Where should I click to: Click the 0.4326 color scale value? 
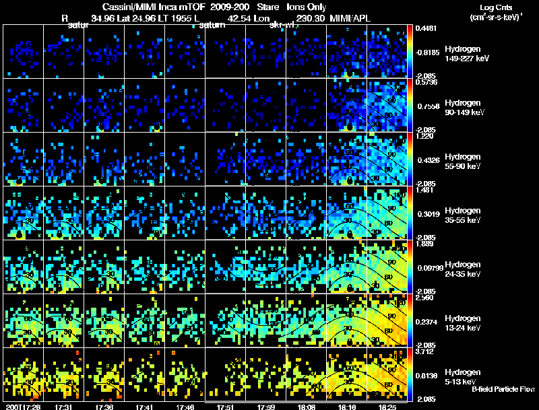point(429,160)
